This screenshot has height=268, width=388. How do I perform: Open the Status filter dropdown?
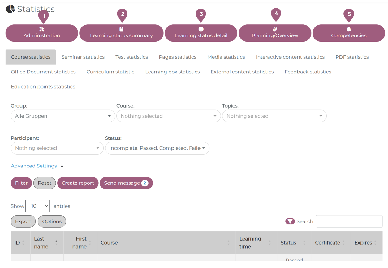pos(157,148)
